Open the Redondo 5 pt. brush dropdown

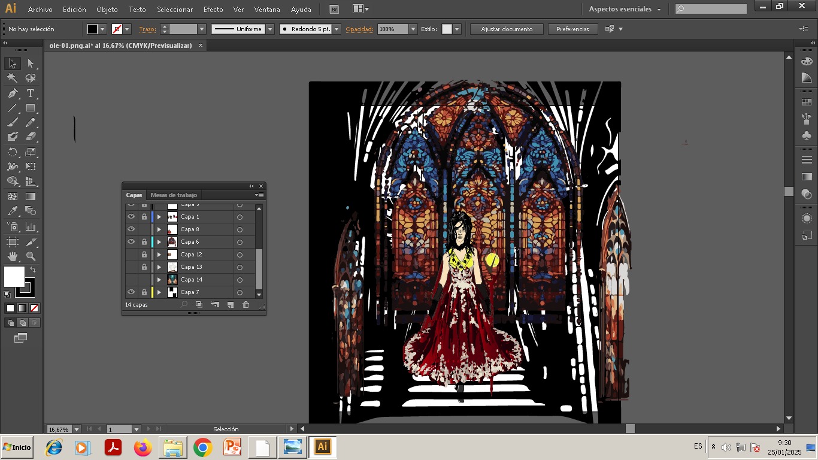pos(337,29)
